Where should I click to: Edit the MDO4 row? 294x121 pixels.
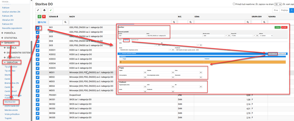(x=38, y=86)
